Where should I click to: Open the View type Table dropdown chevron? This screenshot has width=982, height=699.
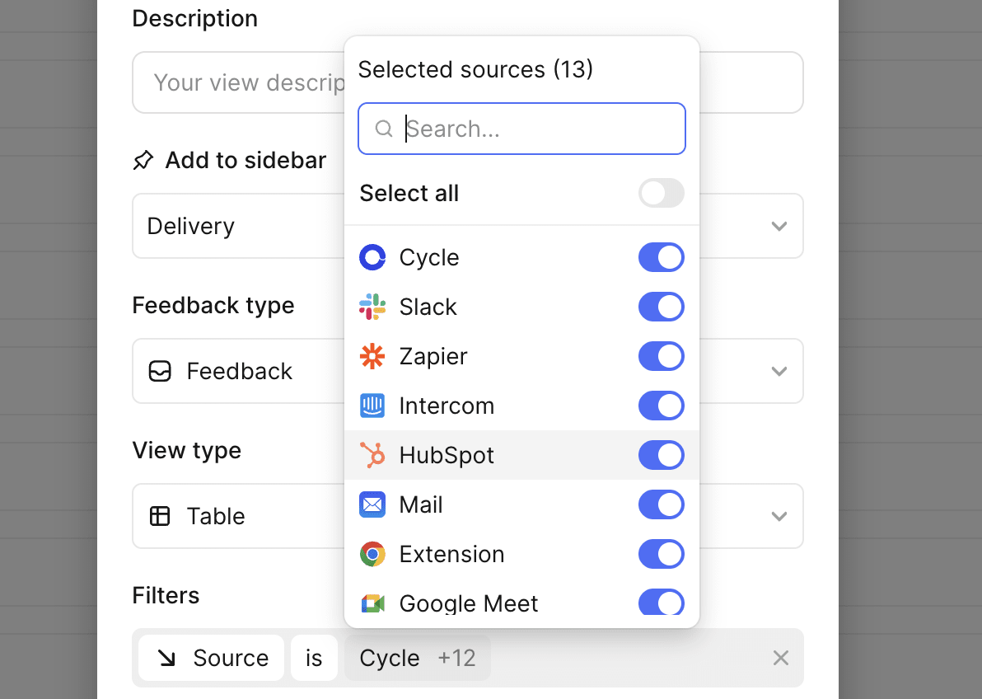tap(779, 516)
